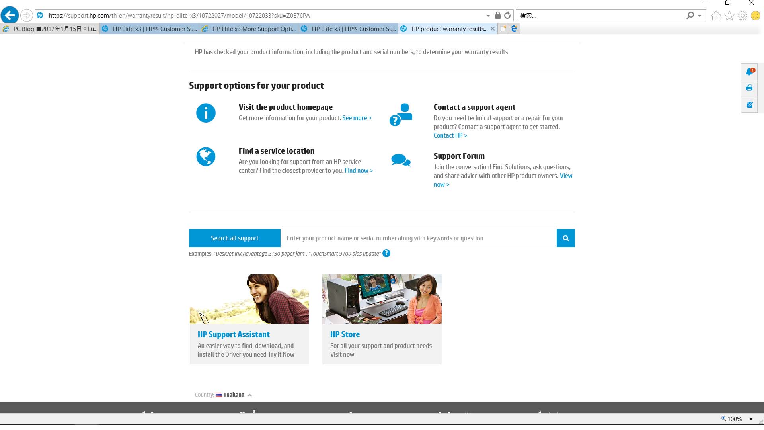Screen dimensions: 764x430
Task: Click the View now forum link
Action: pos(566,176)
